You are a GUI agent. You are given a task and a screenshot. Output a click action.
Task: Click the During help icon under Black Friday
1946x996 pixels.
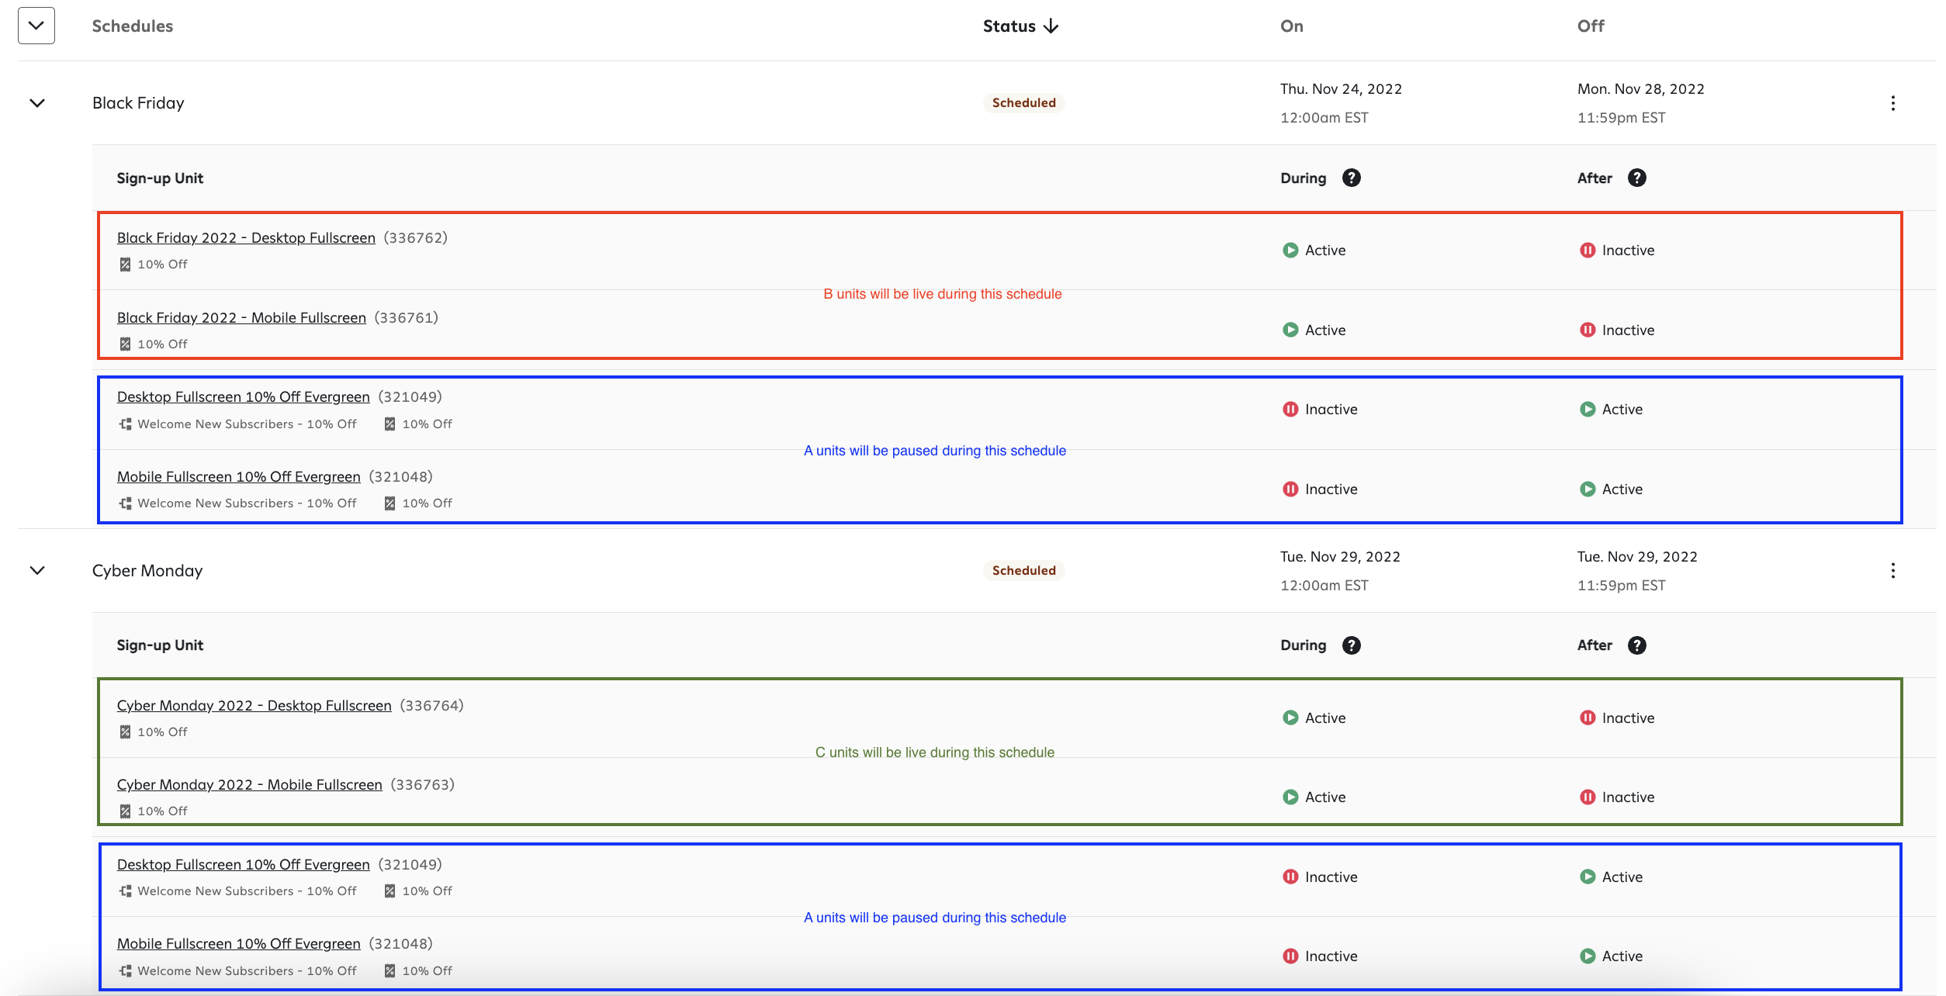click(1351, 178)
